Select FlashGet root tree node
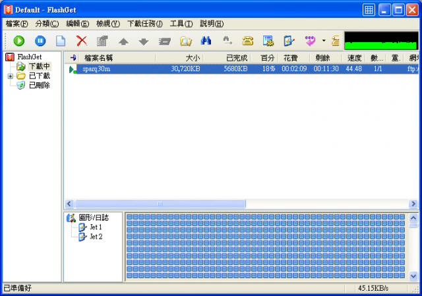This screenshot has width=422, height=296. pos(30,57)
